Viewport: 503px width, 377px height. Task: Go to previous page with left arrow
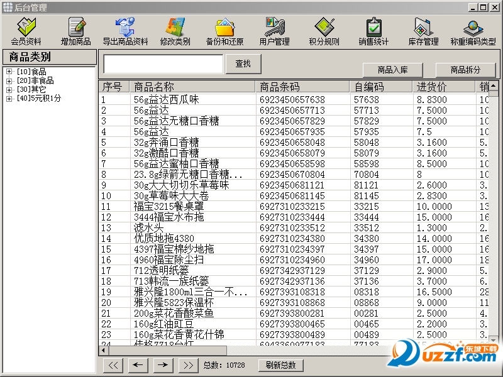pos(138,365)
